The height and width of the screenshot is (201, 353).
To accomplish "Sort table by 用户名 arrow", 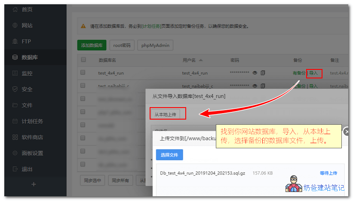I will [x=201, y=60].
